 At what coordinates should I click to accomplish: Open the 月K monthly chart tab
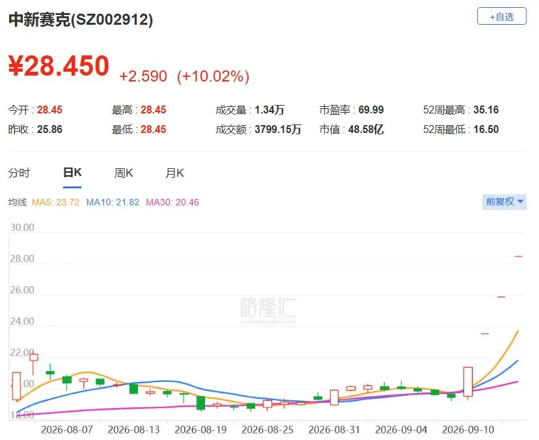[174, 173]
